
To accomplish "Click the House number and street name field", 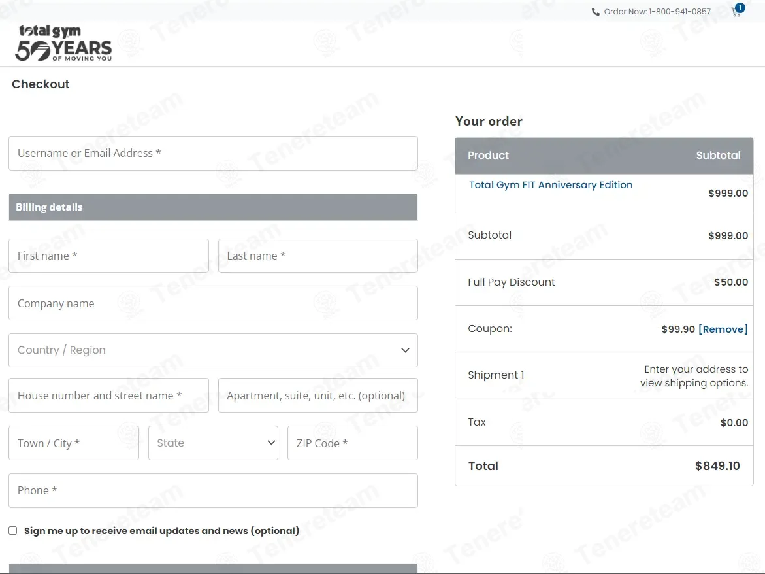I will tap(109, 396).
